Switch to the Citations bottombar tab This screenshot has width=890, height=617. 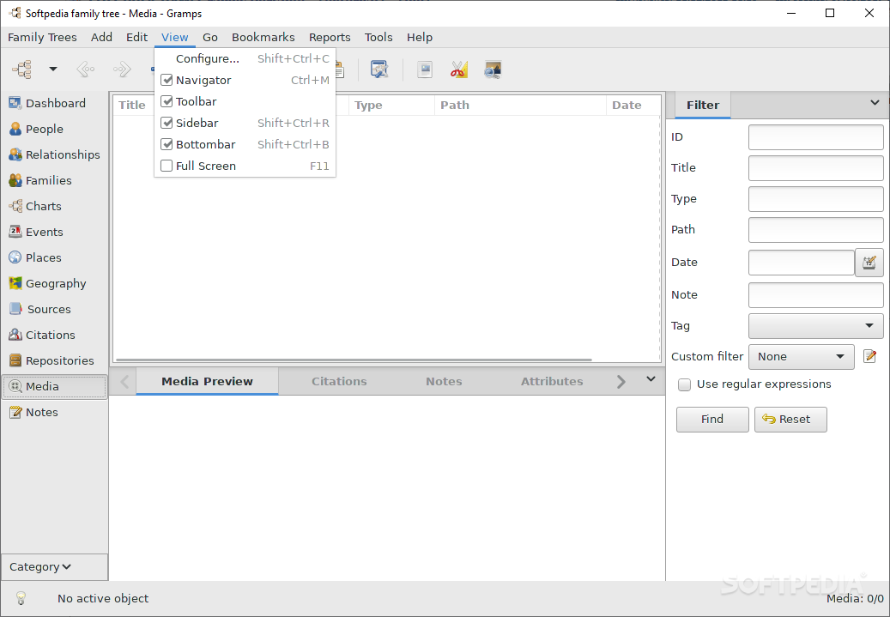[x=339, y=381]
